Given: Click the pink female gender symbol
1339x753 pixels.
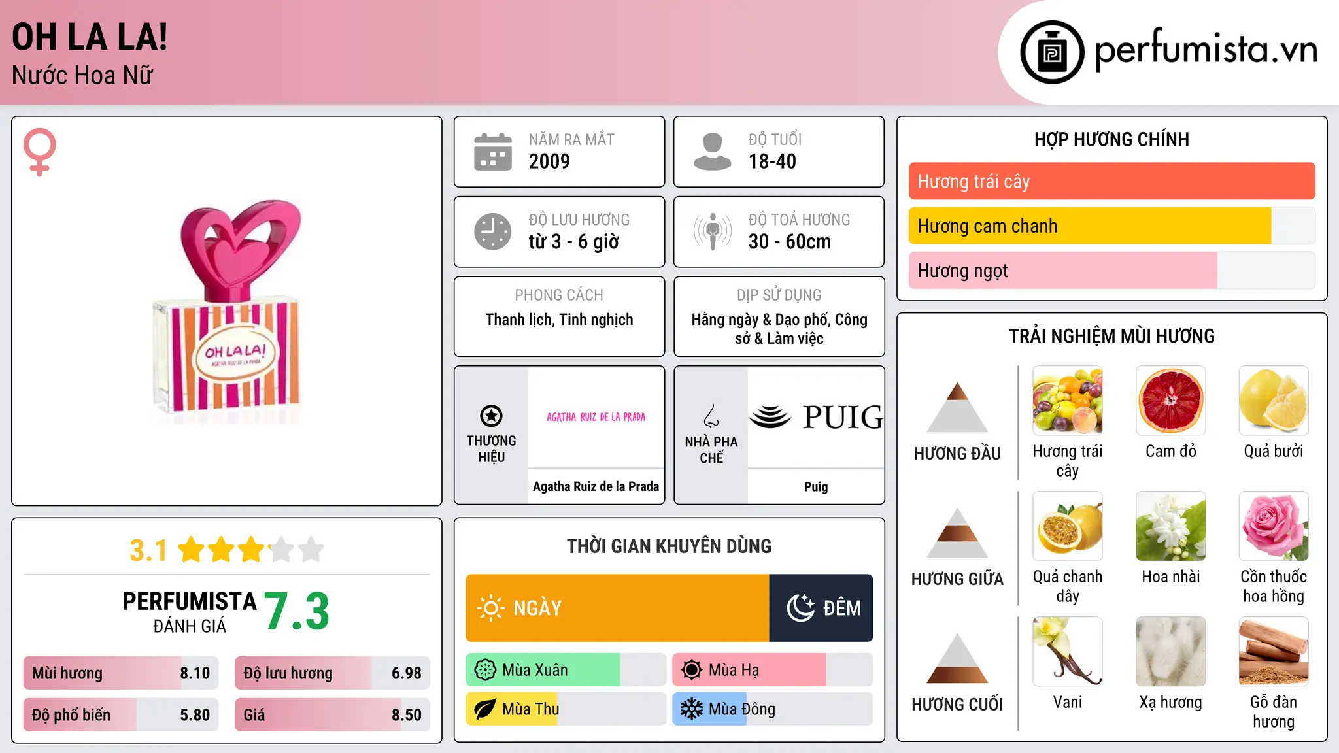Looking at the screenshot, I should [40, 152].
